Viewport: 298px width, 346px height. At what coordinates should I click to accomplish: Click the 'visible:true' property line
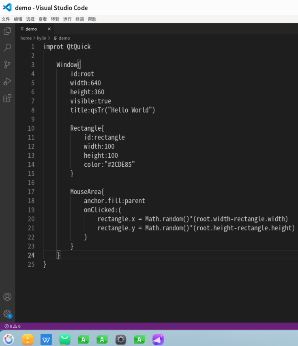click(x=91, y=101)
